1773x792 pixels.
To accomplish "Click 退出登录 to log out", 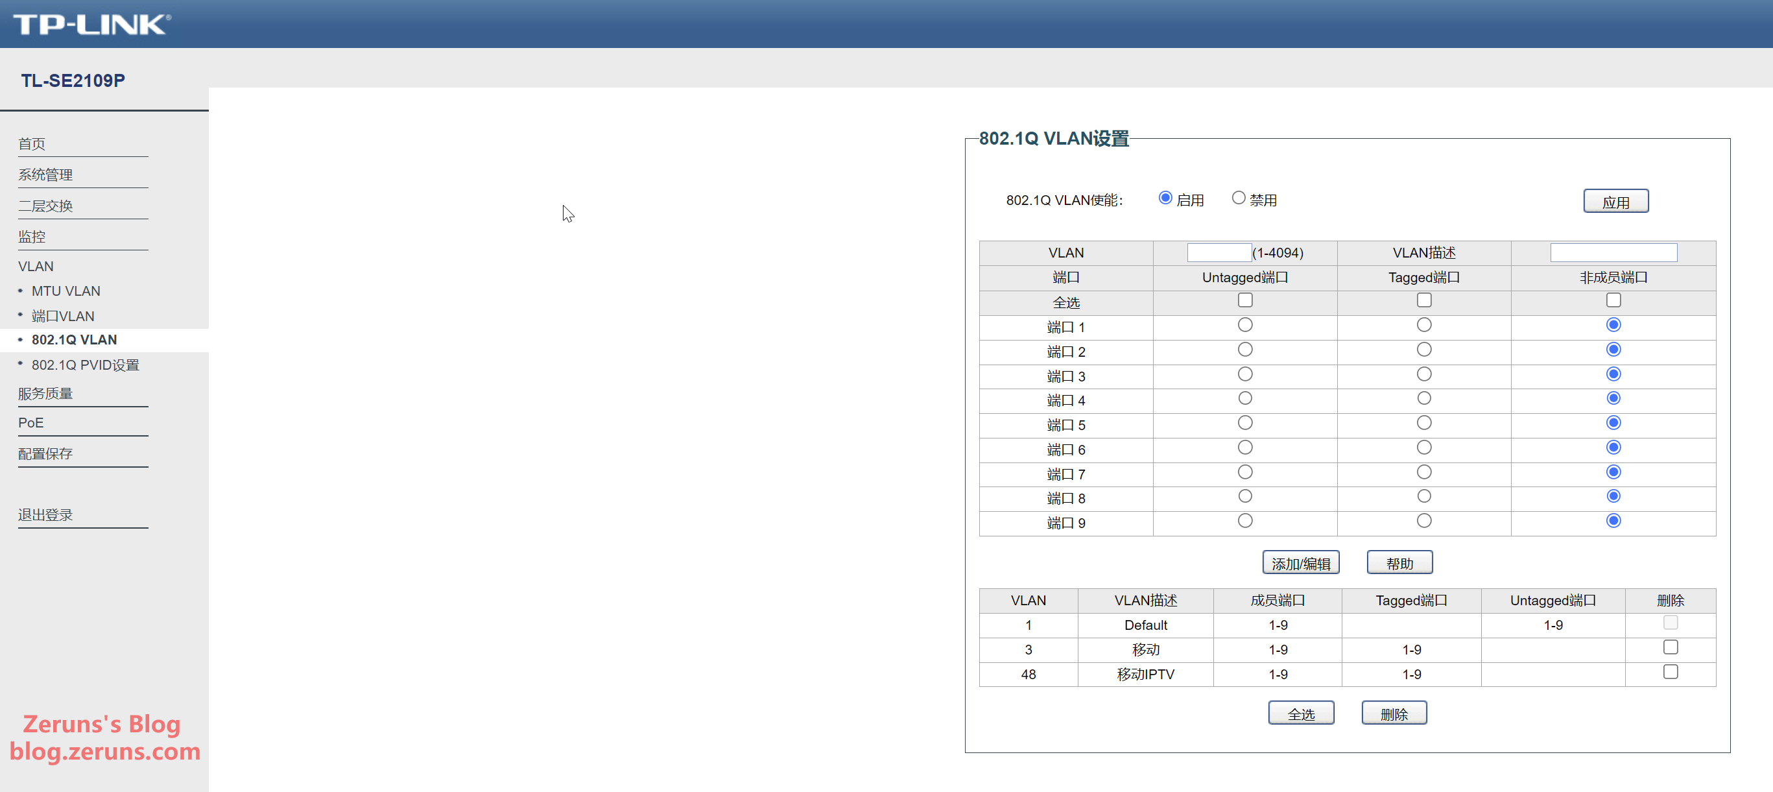I will click(45, 515).
